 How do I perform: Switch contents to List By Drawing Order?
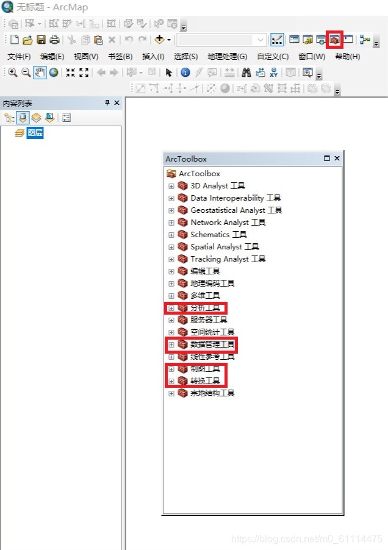click(9, 118)
